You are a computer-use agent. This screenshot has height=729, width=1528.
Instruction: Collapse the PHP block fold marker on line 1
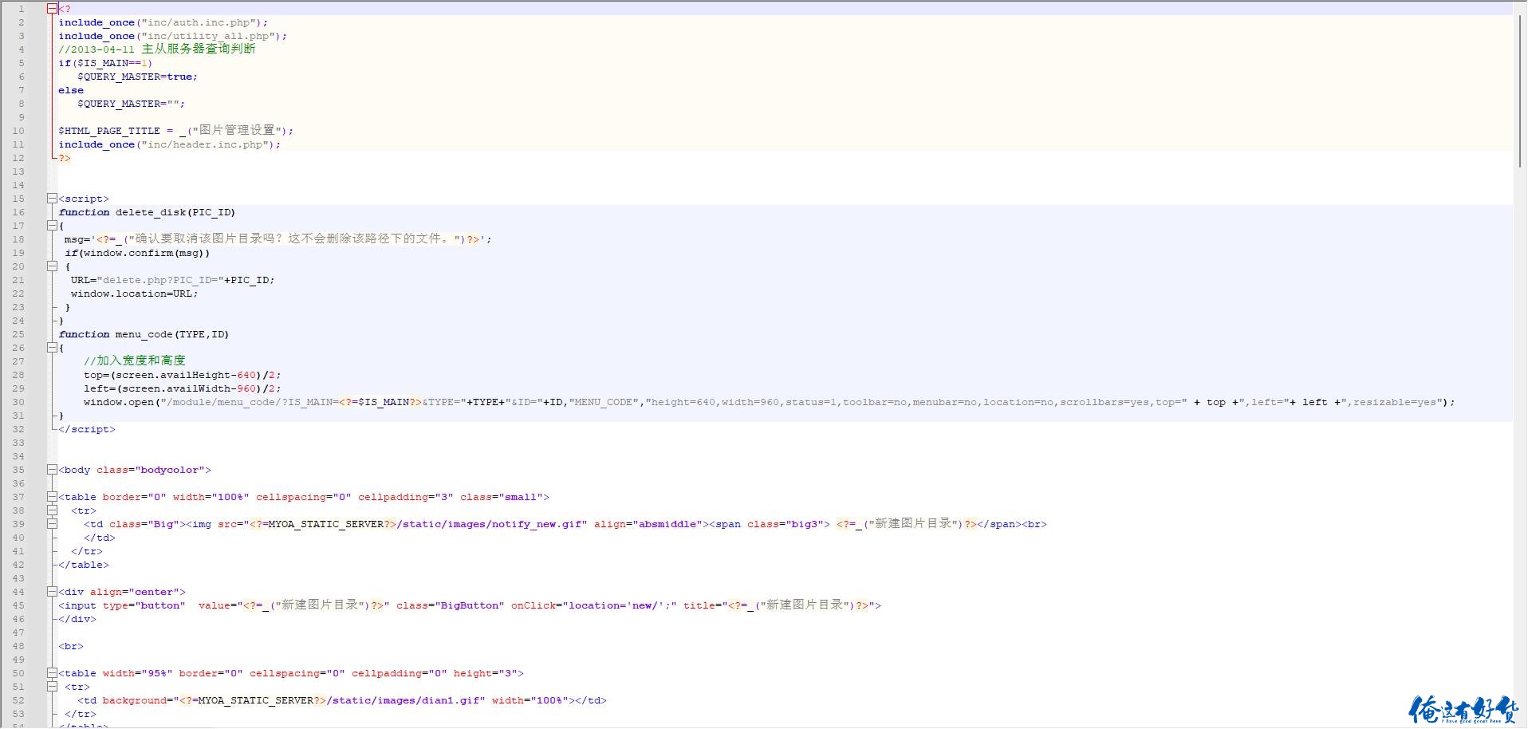tap(52, 9)
